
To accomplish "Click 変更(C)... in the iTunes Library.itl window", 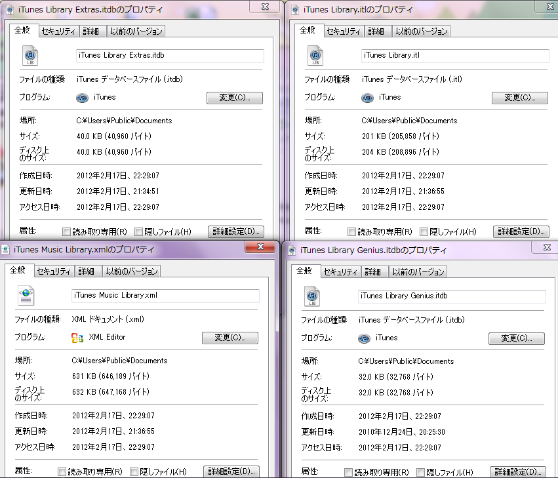I will click(520, 98).
